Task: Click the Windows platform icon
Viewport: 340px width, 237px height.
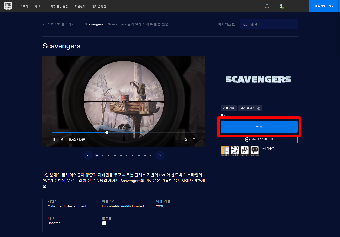Action: [x=104, y=223]
